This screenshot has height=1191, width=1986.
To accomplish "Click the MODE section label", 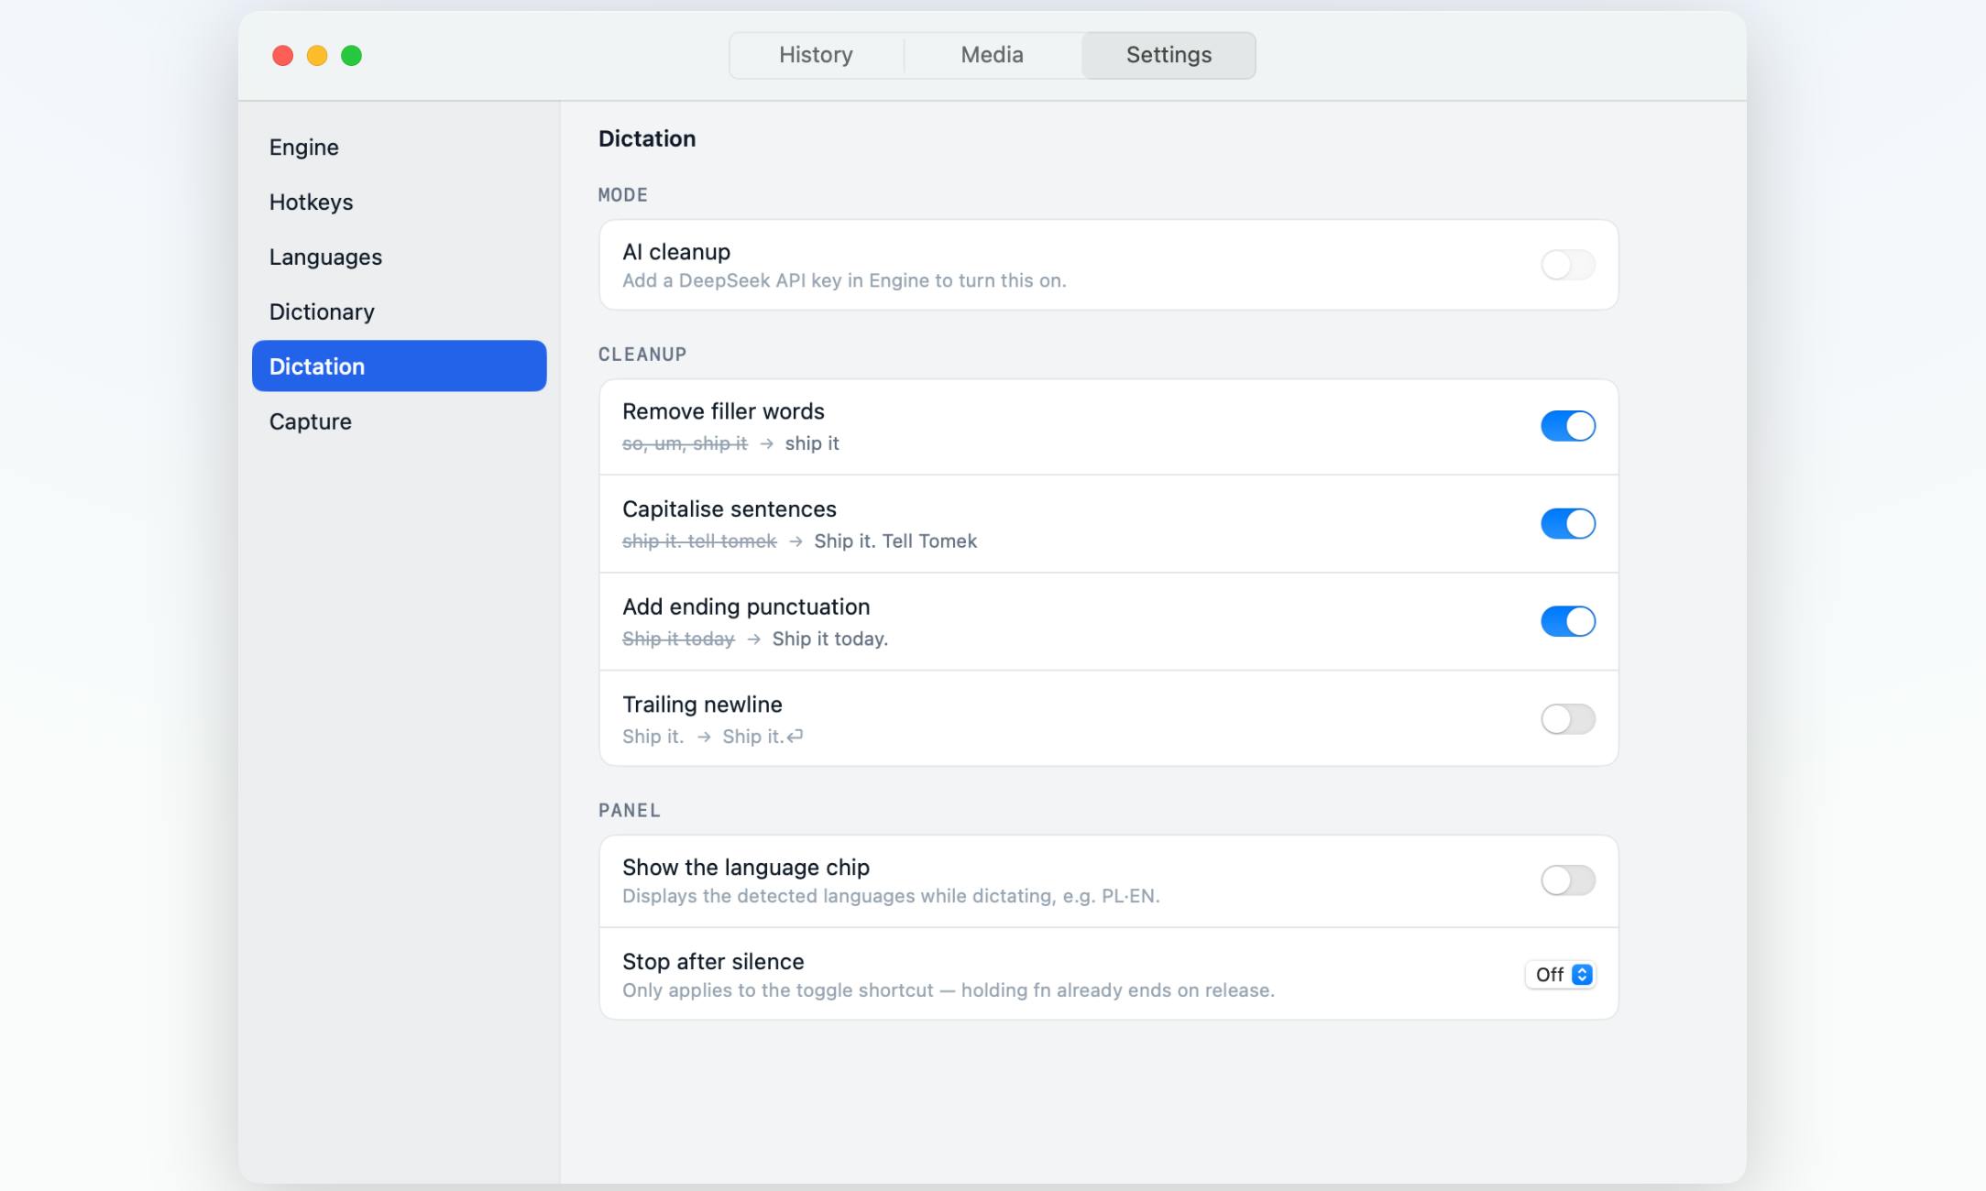I will click(623, 195).
